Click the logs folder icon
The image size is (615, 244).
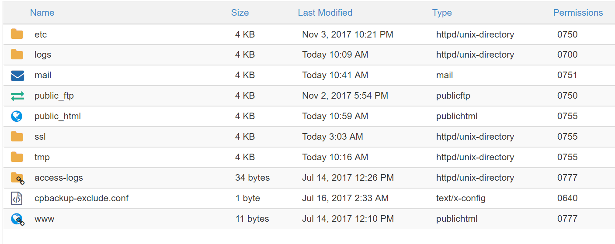pos(17,55)
